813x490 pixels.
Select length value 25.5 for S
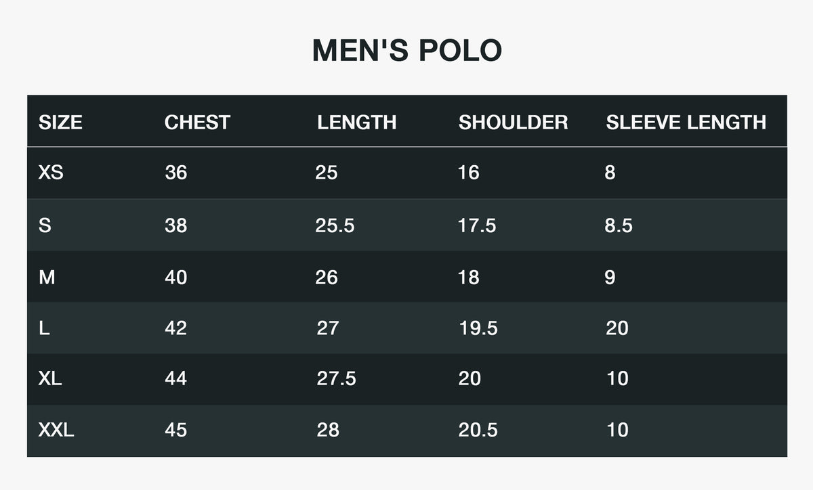pyautogui.click(x=335, y=225)
